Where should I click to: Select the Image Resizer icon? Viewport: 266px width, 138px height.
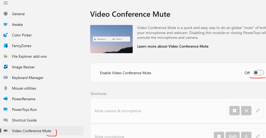(x=6, y=67)
